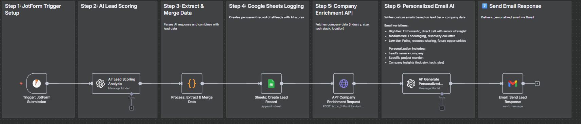Select the 'Send Email Response' sticky note title
The image size is (581, 124).
tap(512, 6)
